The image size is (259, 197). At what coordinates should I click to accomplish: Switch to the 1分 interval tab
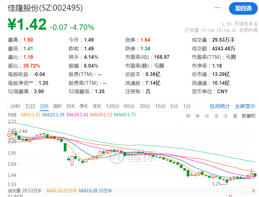187,106
